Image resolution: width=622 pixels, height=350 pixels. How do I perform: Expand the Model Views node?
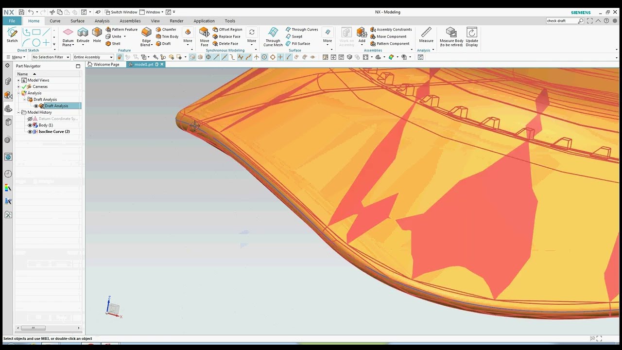18,80
